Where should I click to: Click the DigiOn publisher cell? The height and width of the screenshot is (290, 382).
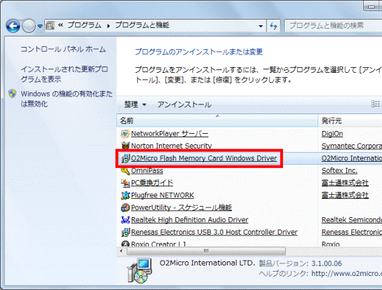pyautogui.click(x=332, y=134)
